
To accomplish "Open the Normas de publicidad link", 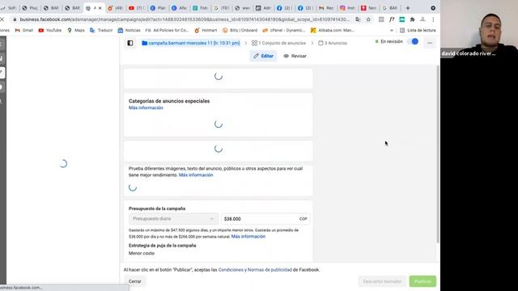I will coord(270,269).
